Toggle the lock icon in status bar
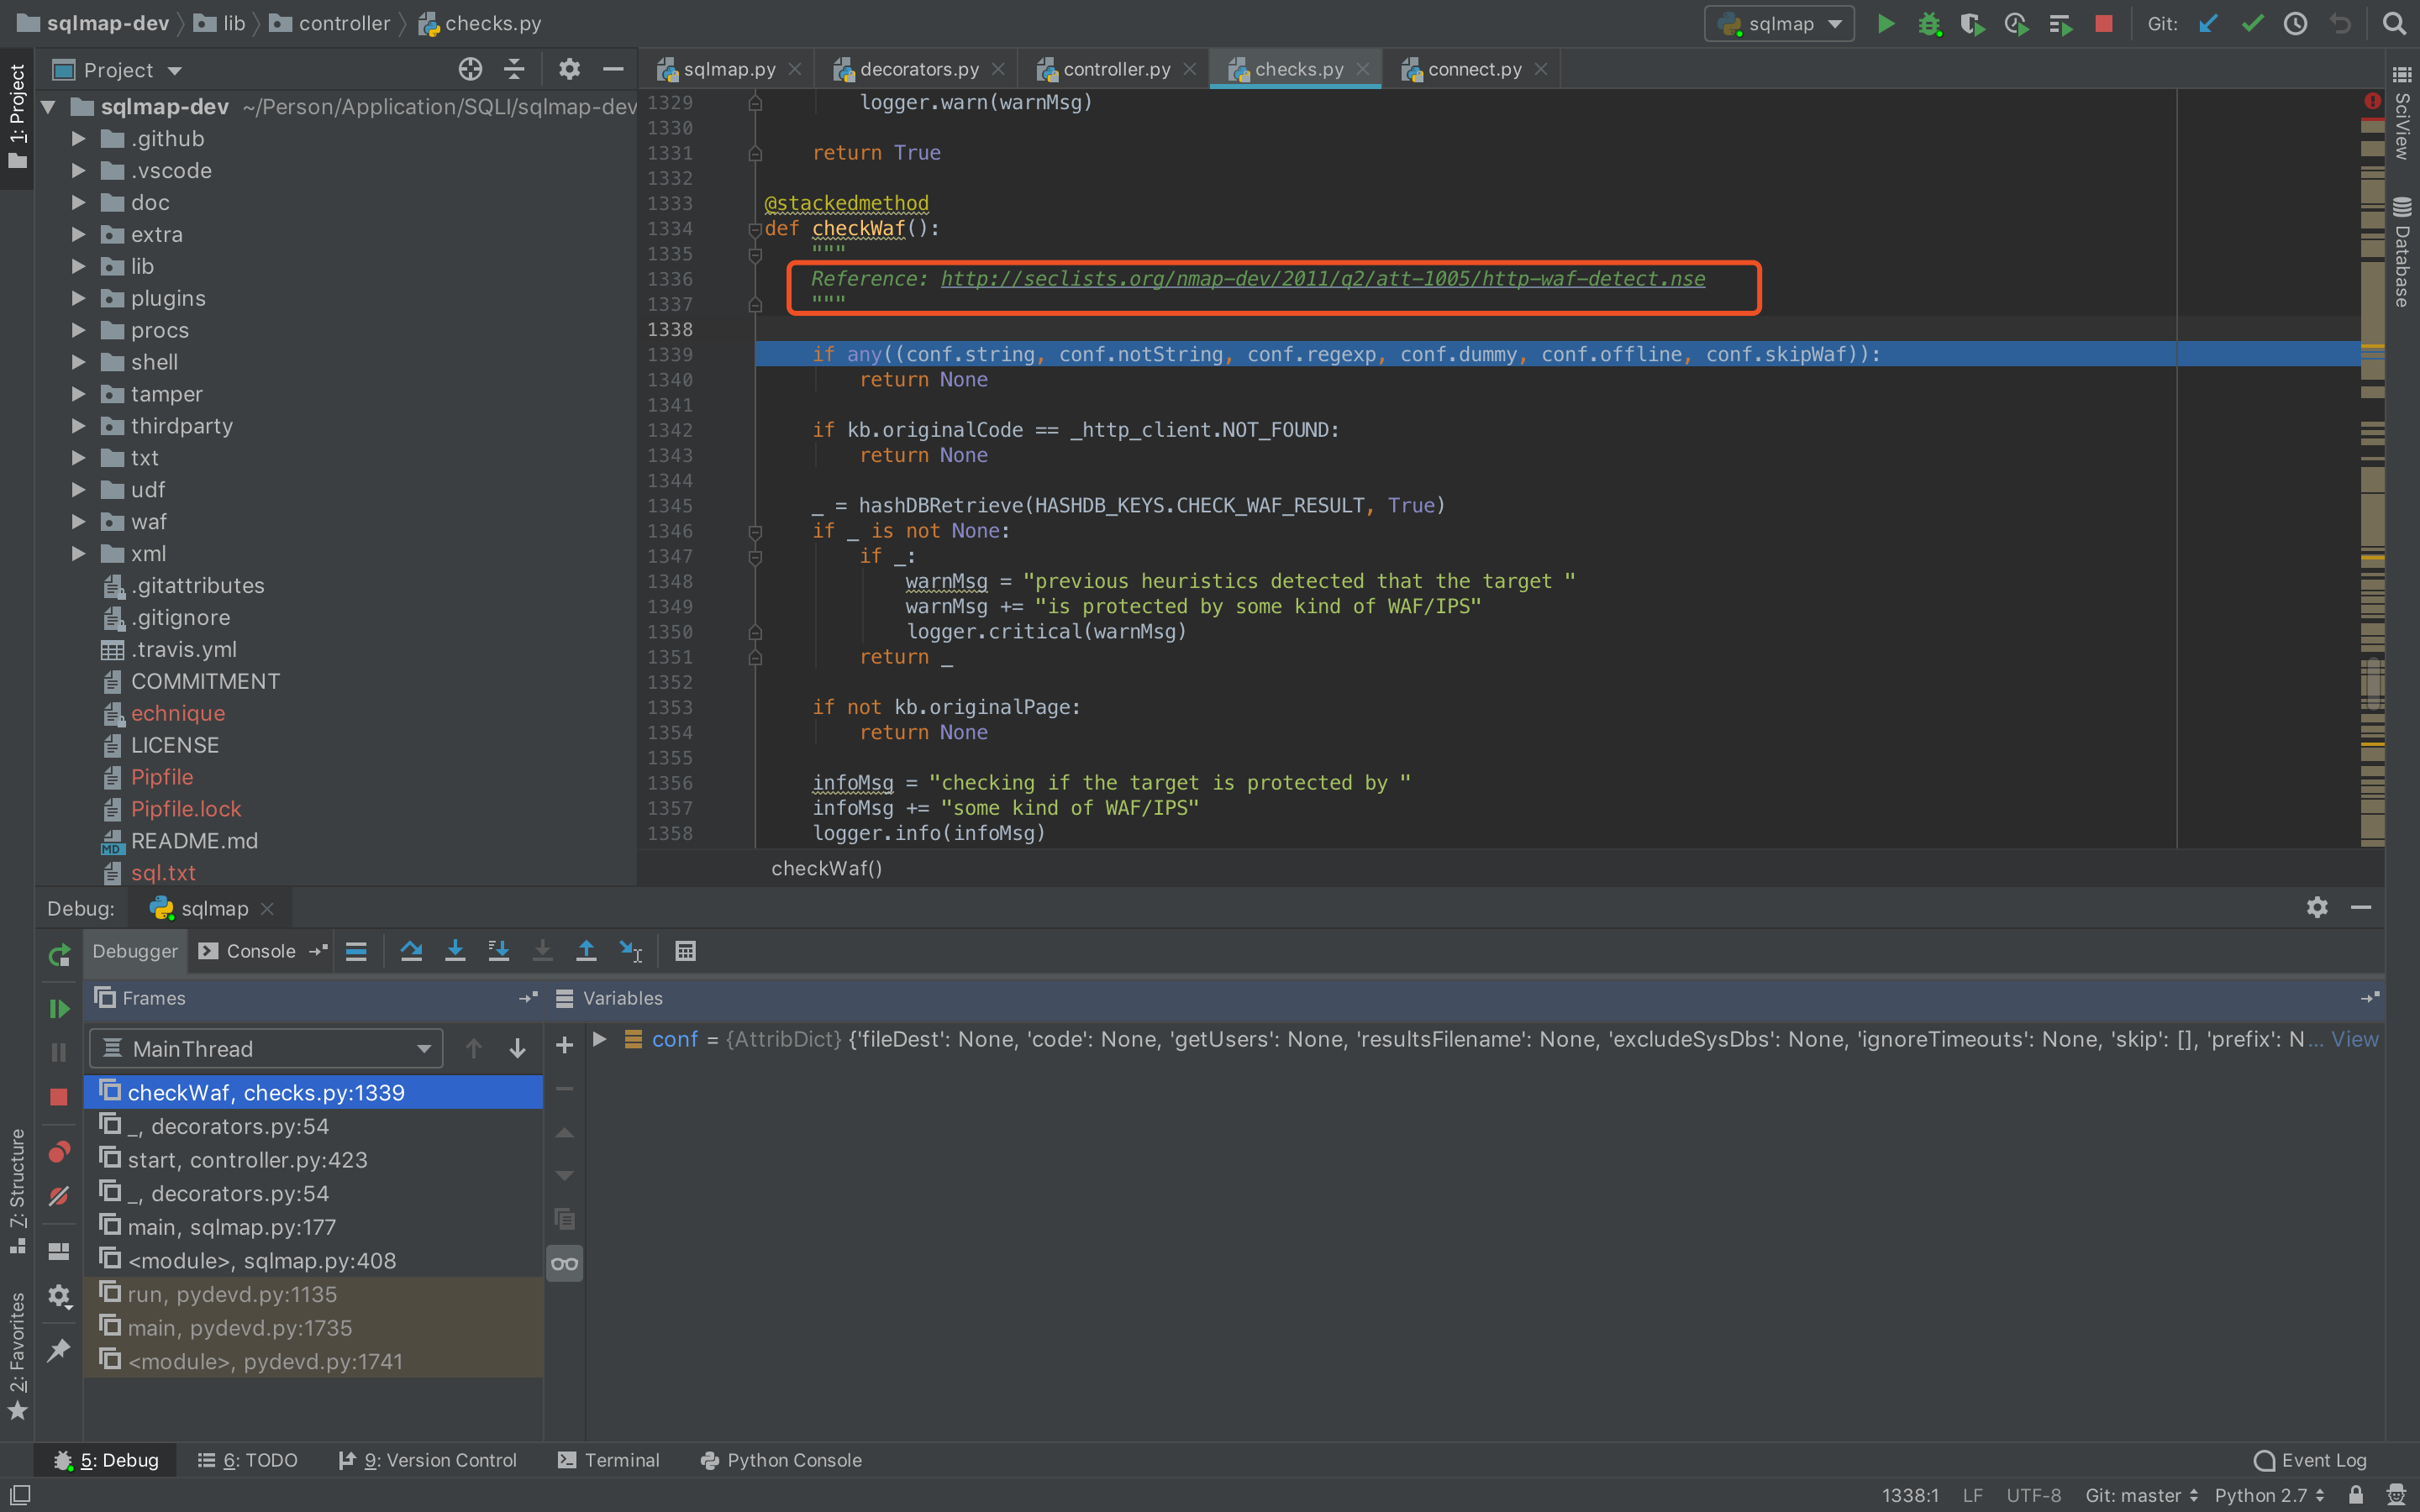The image size is (2420, 1512). tap(2357, 1495)
